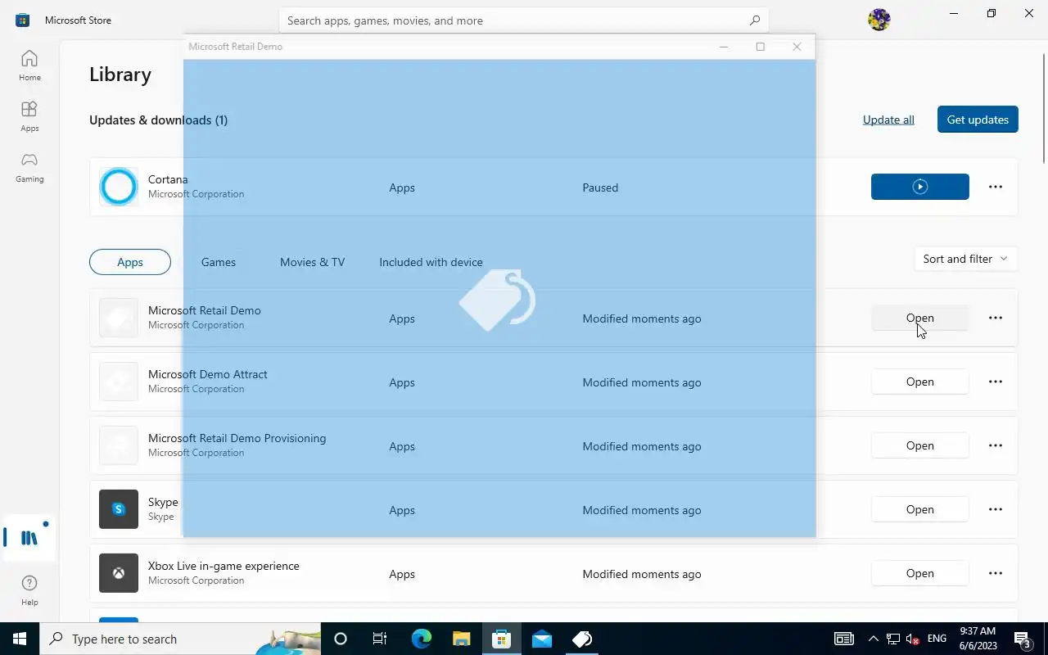This screenshot has width=1048, height=655.
Task: Click the network tray icon
Action: (893, 639)
